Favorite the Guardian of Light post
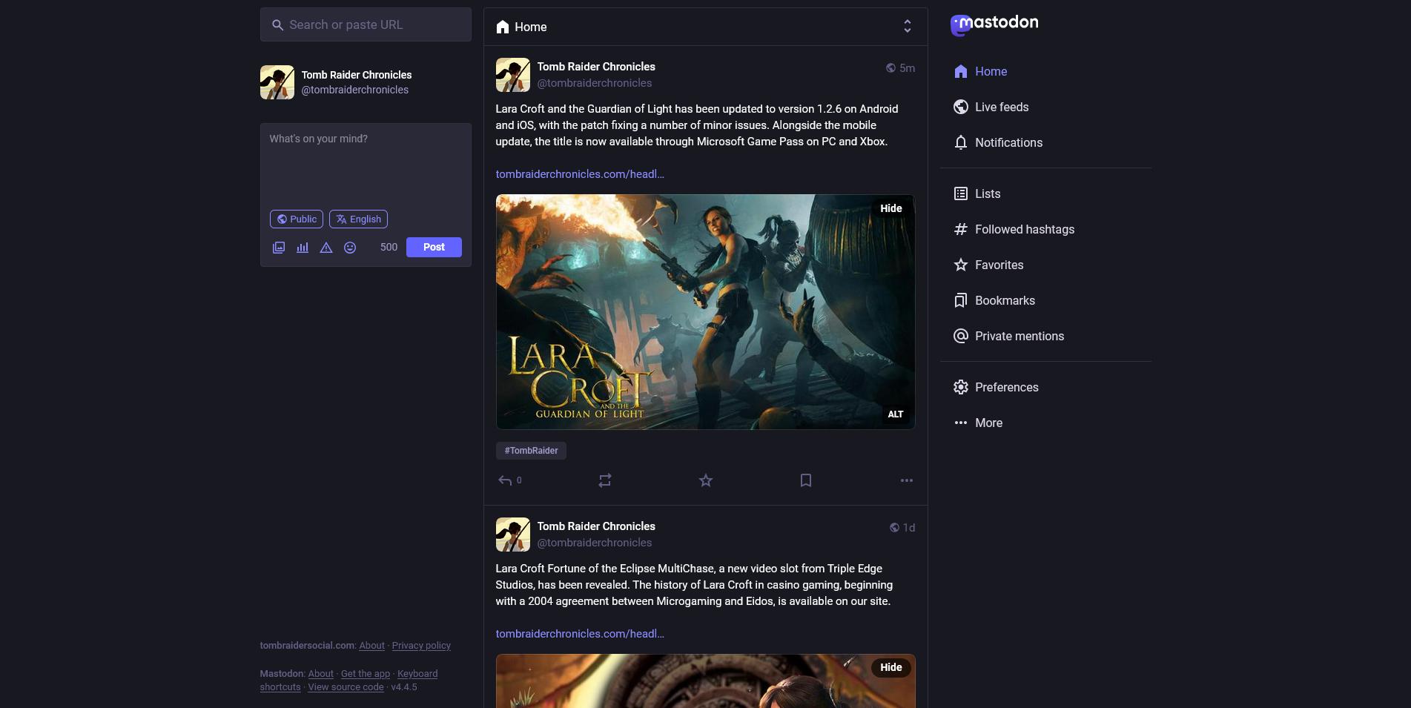This screenshot has height=708, width=1411. pos(706,480)
